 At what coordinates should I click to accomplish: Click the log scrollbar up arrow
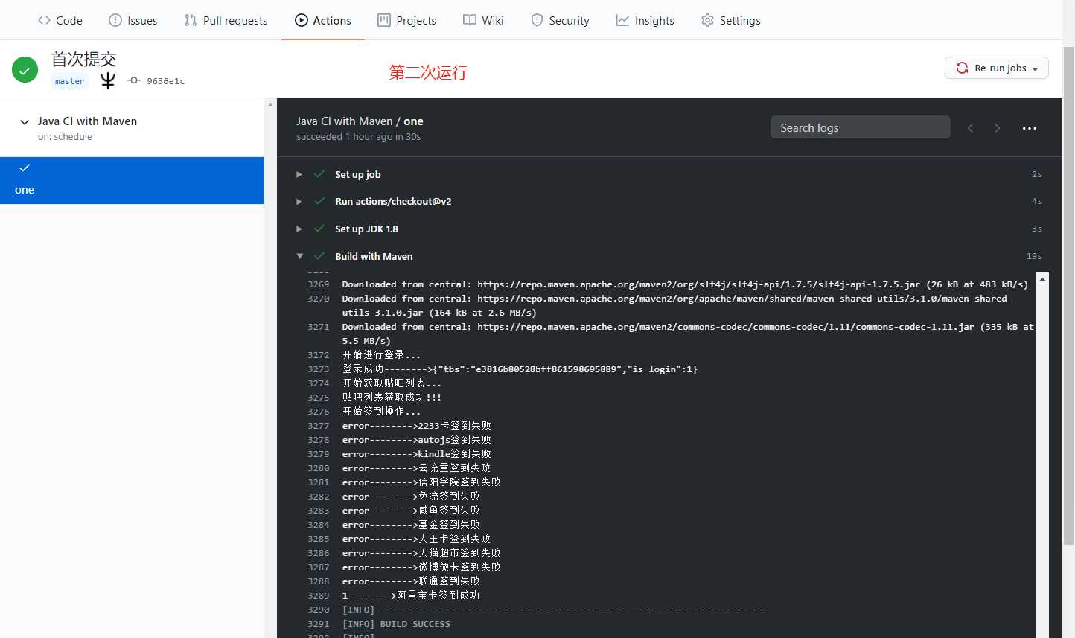point(1042,278)
